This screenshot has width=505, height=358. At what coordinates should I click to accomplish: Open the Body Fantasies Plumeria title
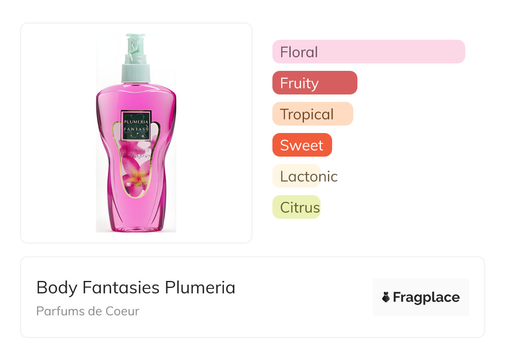point(136,288)
